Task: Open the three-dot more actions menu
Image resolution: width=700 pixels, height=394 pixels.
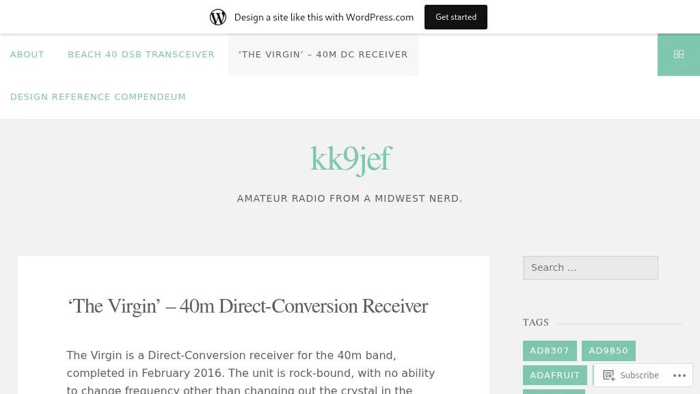Action: (679, 376)
